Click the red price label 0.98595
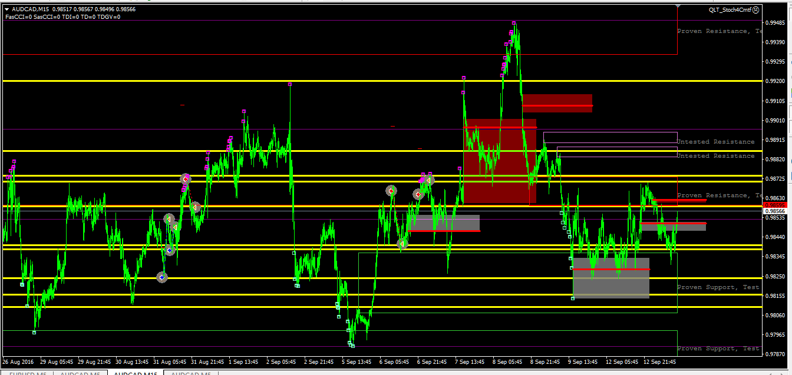Image resolution: width=792 pixels, height=375 pixels. point(775,205)
